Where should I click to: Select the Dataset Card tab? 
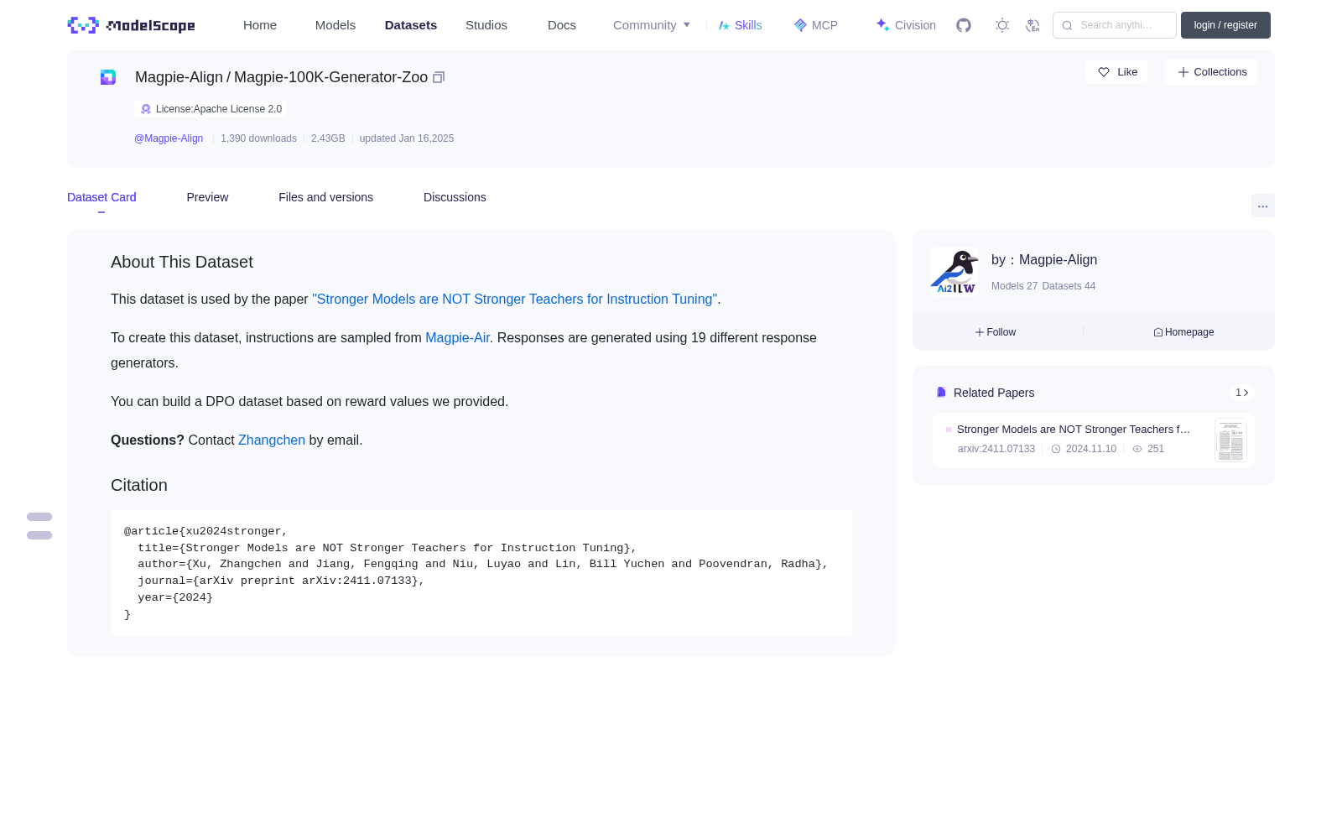click(101, 197)
